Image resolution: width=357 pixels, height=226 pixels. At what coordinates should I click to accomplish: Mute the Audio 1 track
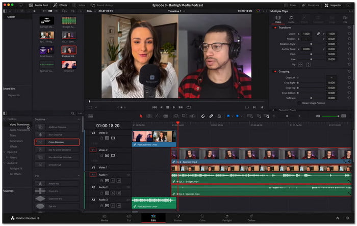tap(119, 181)
